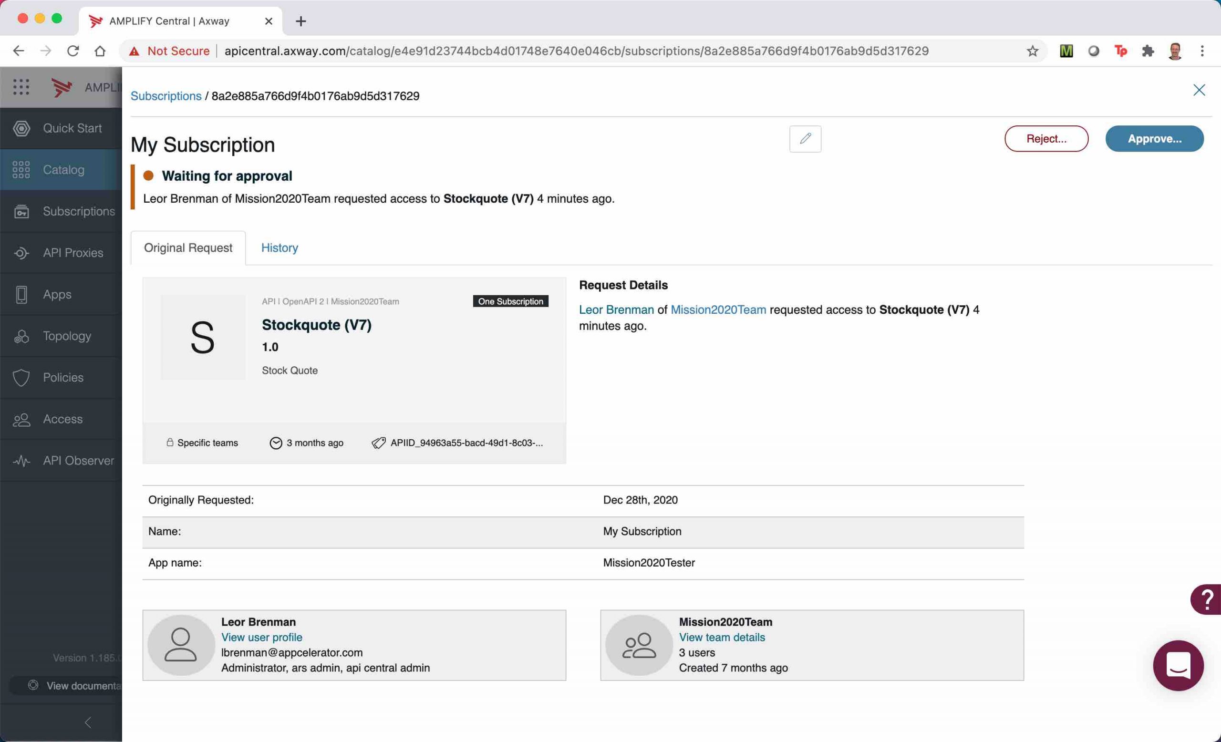Open API Proxies section
Screen dimensions: 1221x742
(61, 253)
